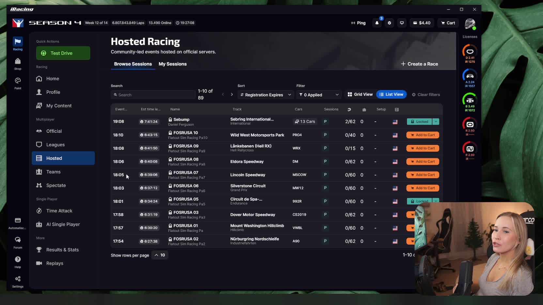The image size is (543, 305).
Task: Add FOSRUSA 08 session to cart
Action: (x=423, y=162)
